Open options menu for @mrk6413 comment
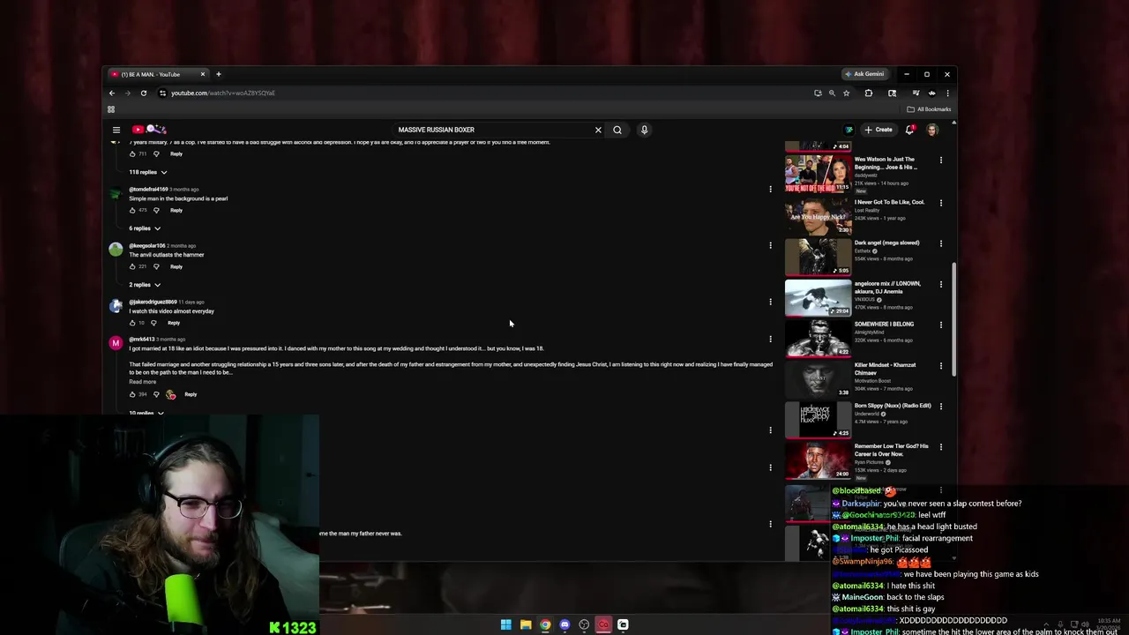The image size is (1129, 635). pos(770,339)
